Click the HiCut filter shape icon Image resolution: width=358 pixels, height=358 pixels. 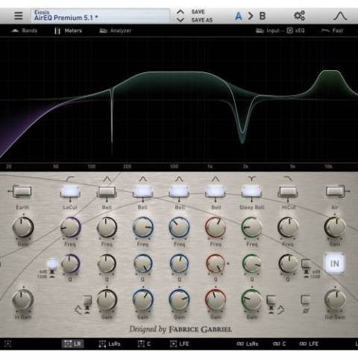[288, 179]
